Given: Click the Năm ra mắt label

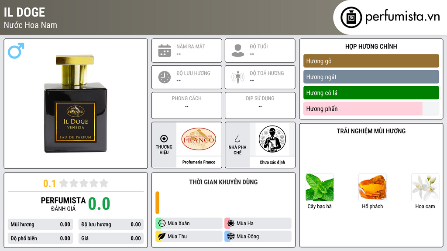Looking at the screenshot, I should pos(191,46).
